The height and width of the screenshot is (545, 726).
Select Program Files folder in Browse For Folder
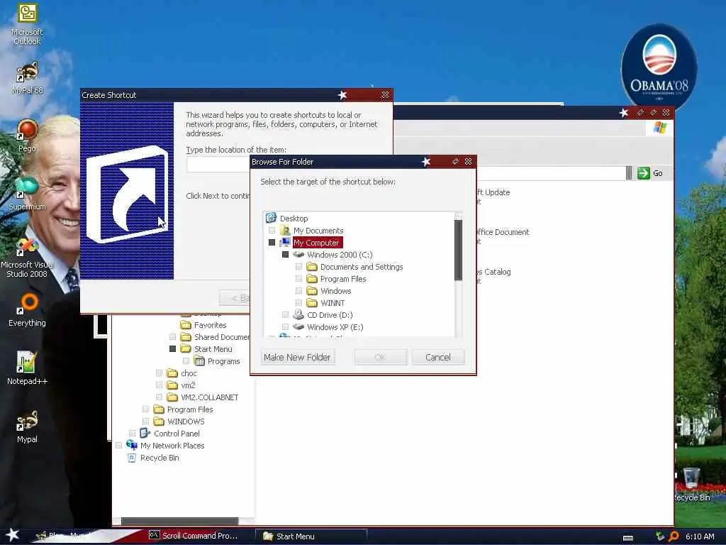(x=343, y=278)
